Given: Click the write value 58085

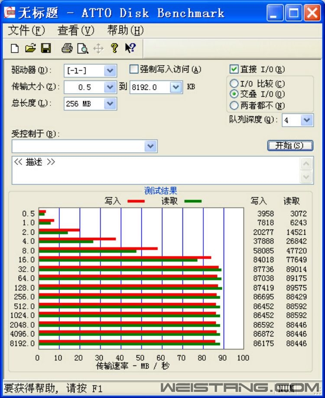Looking at the screenshot, I should (263, 250).
